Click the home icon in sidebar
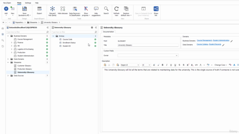The height and width of the screenshot is (134, 239). point(3,28)
